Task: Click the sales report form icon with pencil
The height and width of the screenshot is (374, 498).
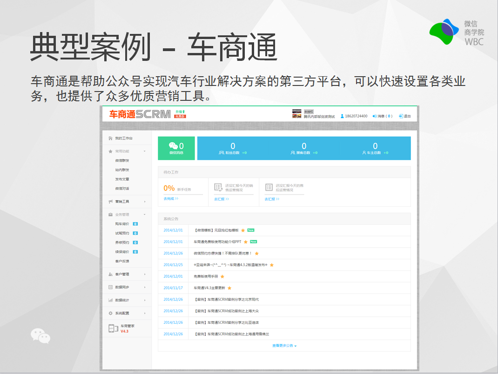Action: tap(218, 187)
